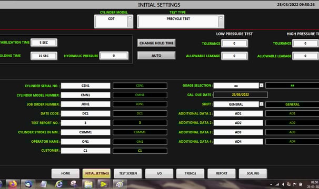Open the I/O page

(x=159, y=174)
